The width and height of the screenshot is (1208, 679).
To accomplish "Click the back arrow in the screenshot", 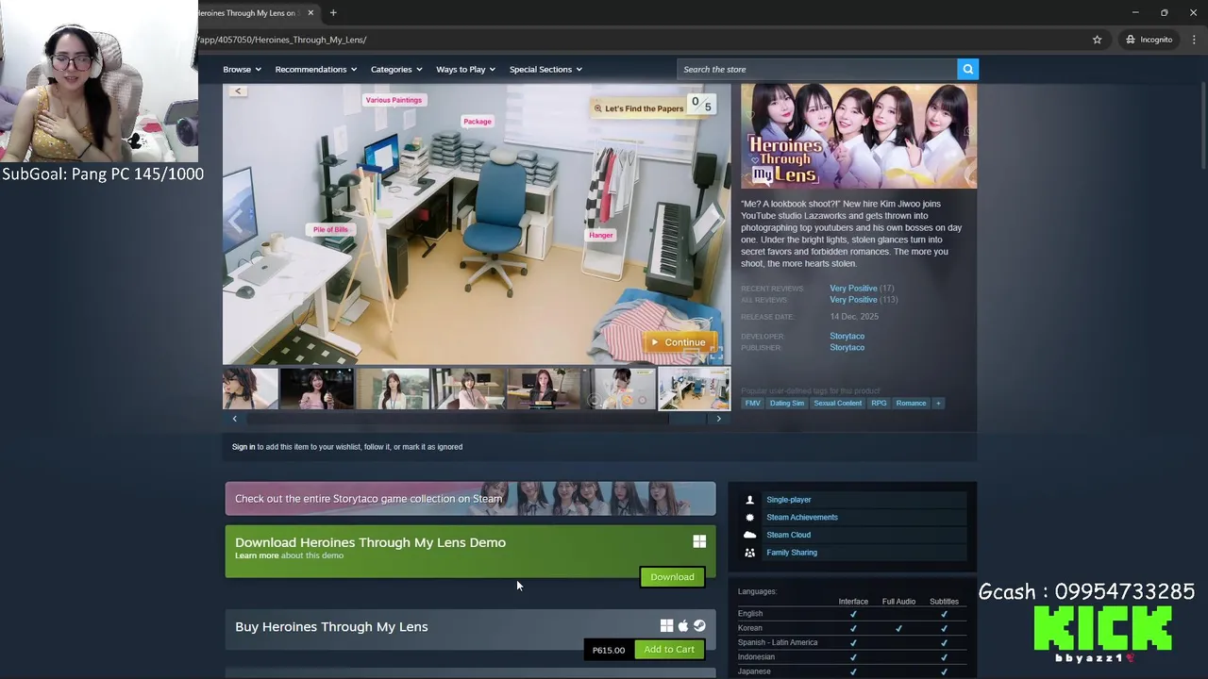I will (238, 91).
